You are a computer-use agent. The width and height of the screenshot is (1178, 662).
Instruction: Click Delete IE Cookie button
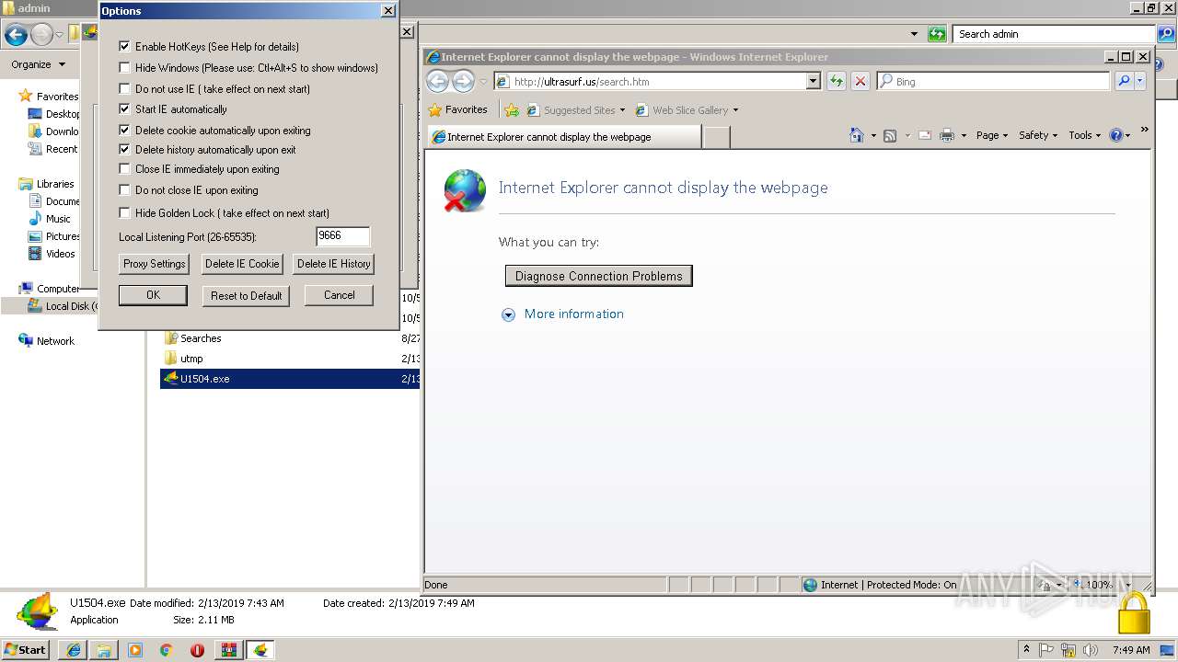(x=242, y=264)
